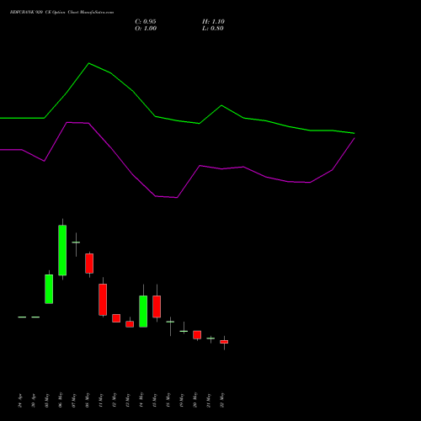
Task: Click the 22 May date label
Action: click(x=222, y=400)
